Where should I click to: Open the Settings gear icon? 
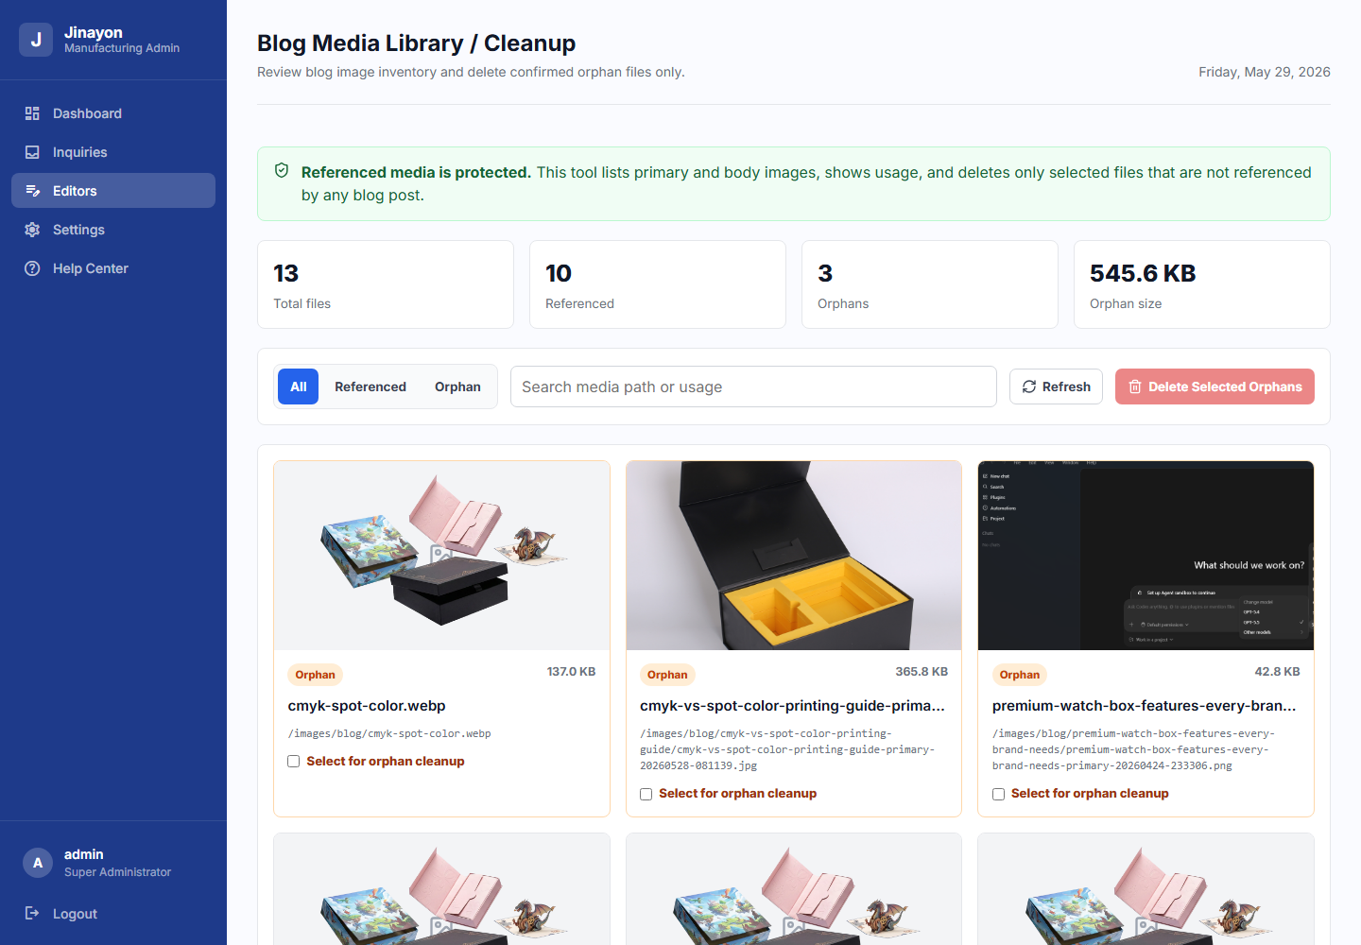(x=32, y=230)
